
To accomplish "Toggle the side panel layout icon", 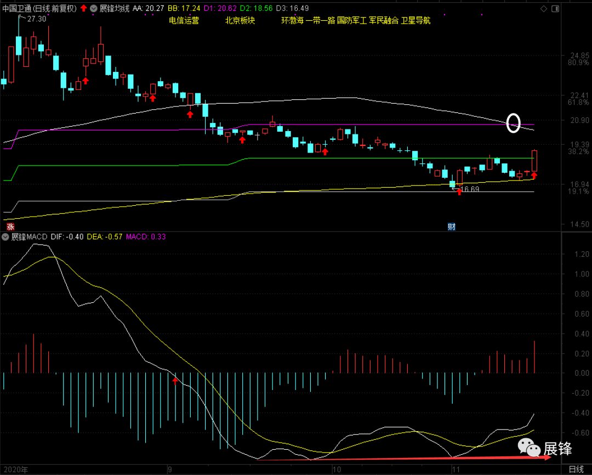I will click(x=555, y=8).
